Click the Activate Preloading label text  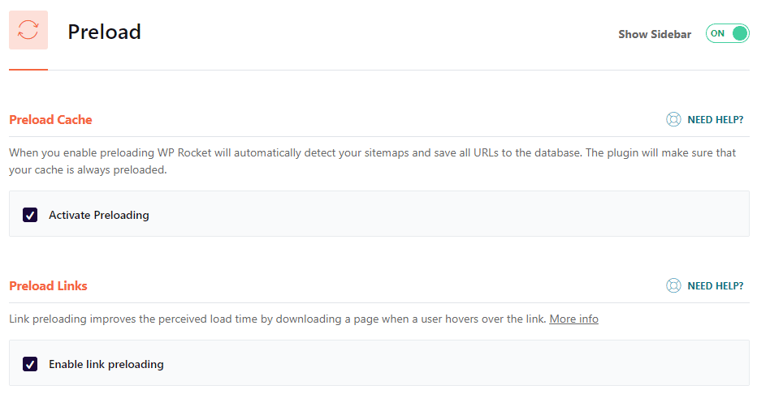click(x=99, y=216)
